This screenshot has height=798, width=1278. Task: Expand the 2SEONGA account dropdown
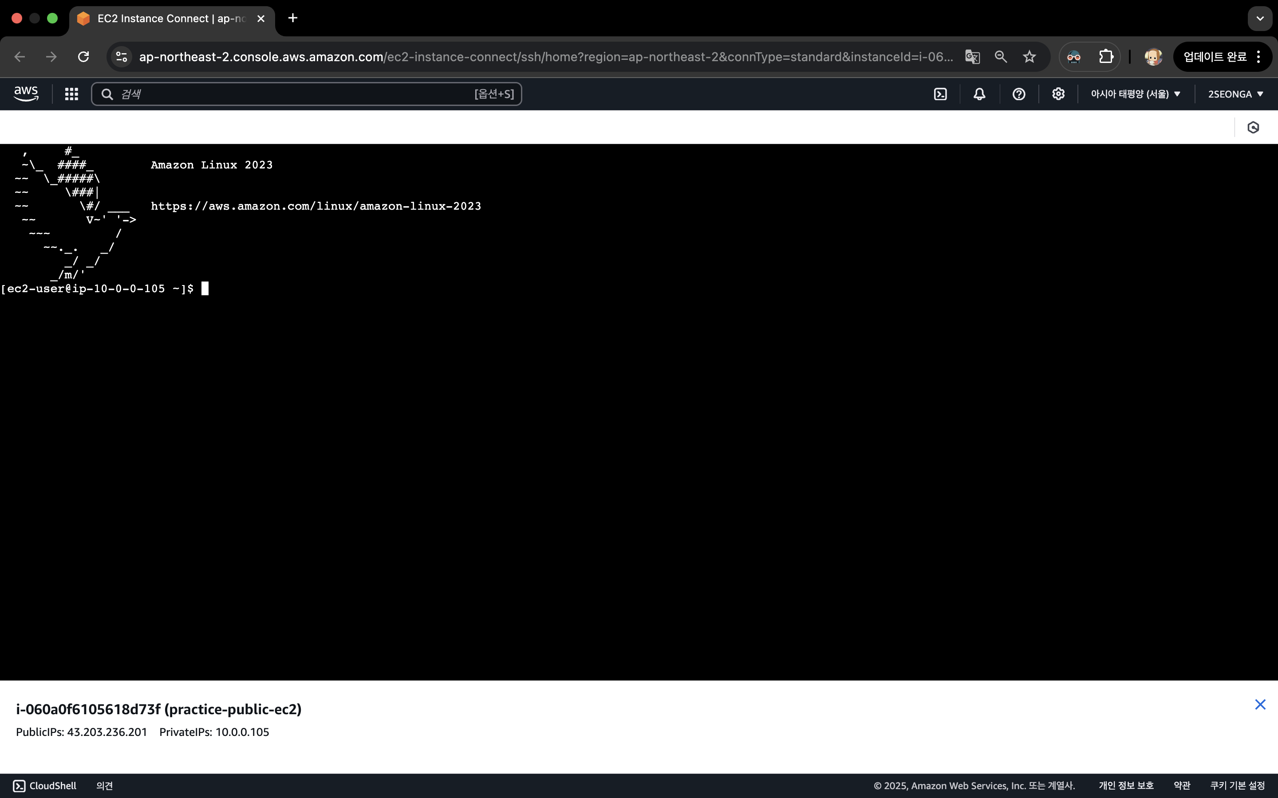click(x=1235, y=94)
